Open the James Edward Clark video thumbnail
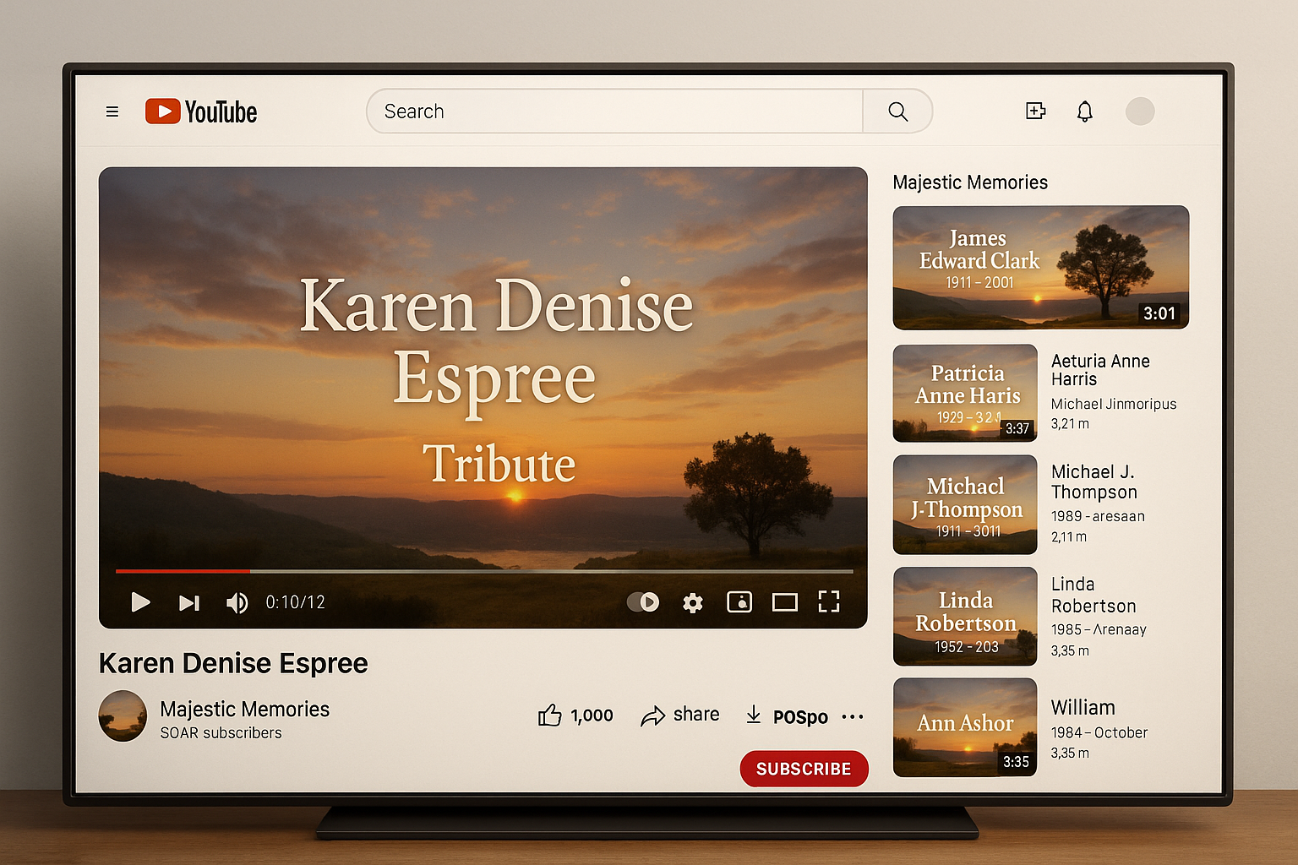The width and height of the screenshot is (1298, 865). click(1040, 266)
